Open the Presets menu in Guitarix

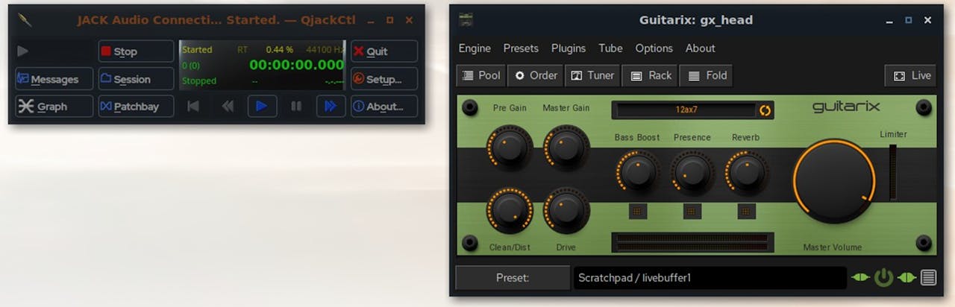521,48
